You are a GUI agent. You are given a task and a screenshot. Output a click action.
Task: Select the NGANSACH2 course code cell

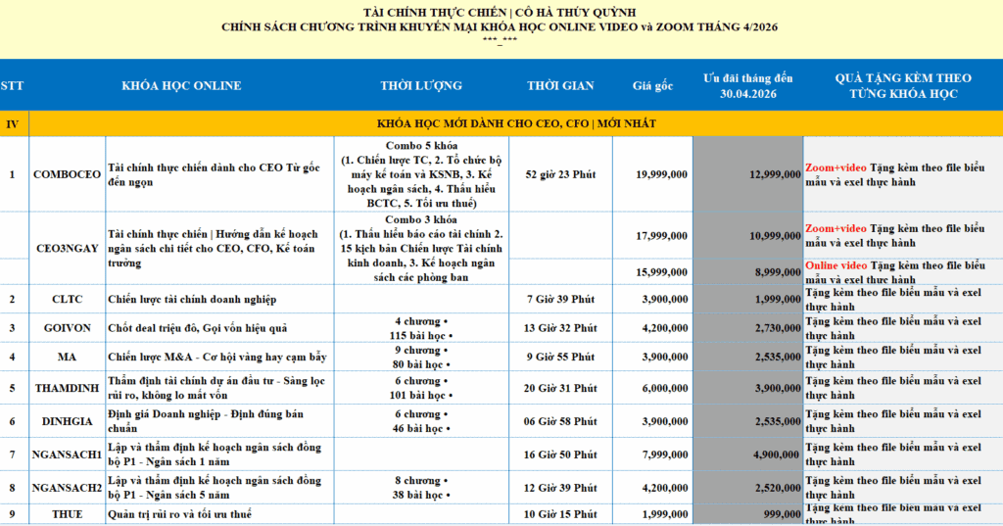pos(67,487)
